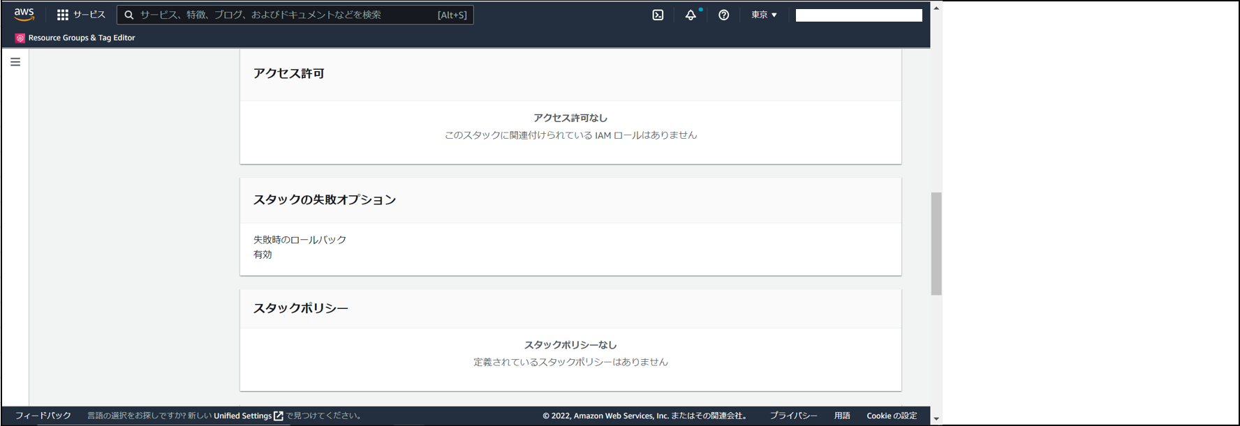Click the AWS logo home icon
The width and height of the screenshot is (1240, 426).
[24, 15]
